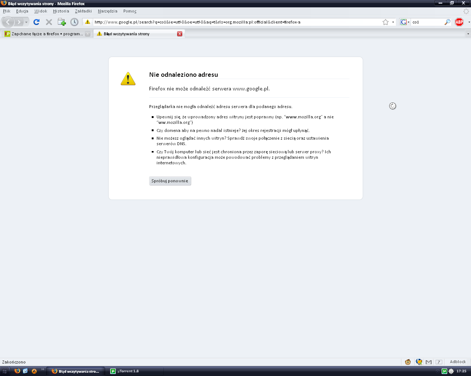The image size is (471, 376).
Task: Open the back/forward history dropdown
Action: (26, 22)
